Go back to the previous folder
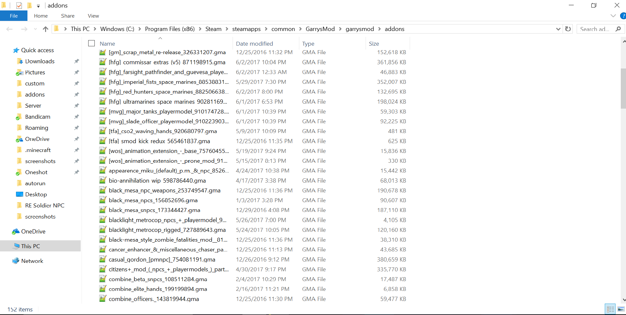This screenshot has width=626, height=315. coord(9,29)
